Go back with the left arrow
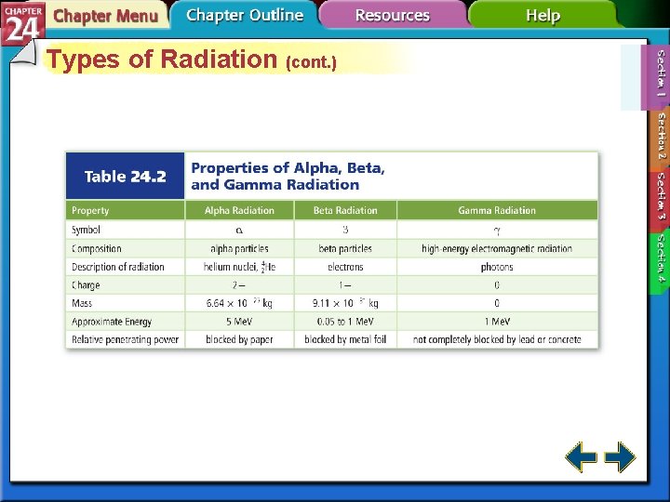This screenshot has width=670, height=502. tap(581, 457)
